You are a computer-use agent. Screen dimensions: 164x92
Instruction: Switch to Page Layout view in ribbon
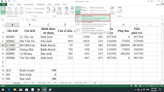pyautogui.click(x=16, y=11)
